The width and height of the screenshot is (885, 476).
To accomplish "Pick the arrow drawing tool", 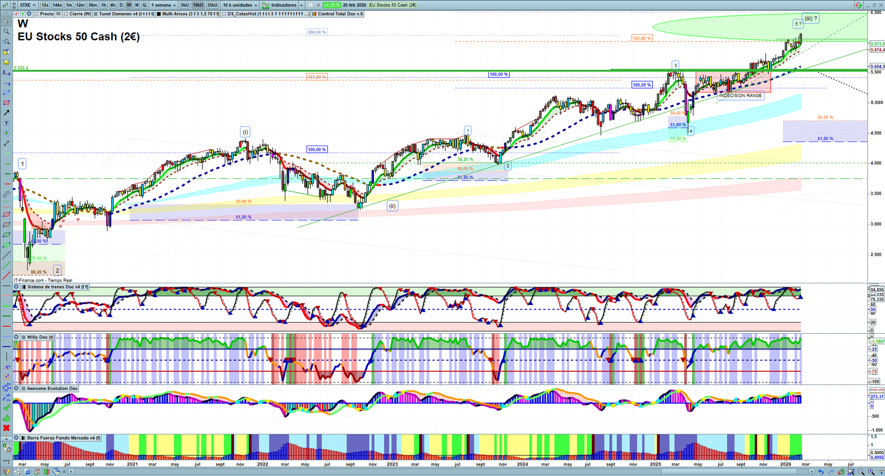I will tap(7, 113).
